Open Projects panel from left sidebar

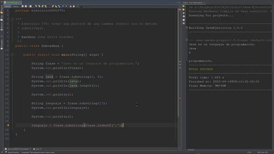pyautogui.click(x=2, y=9)
